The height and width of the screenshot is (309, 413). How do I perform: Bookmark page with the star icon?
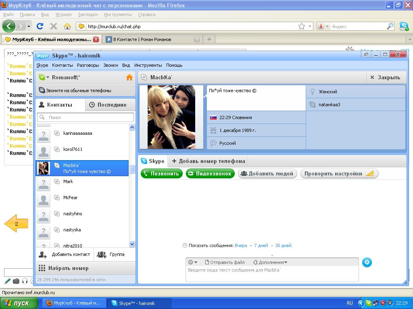[x=302, y=26]
